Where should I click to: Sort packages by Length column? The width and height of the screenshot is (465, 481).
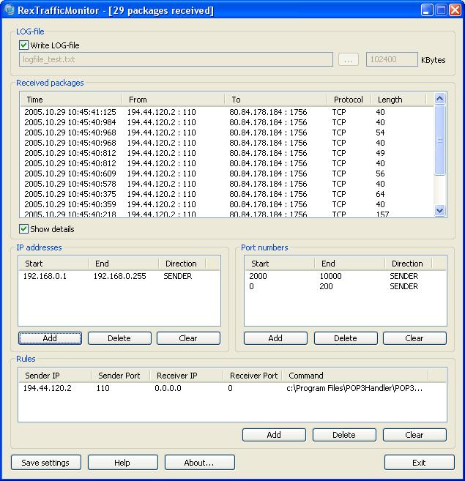398,100
